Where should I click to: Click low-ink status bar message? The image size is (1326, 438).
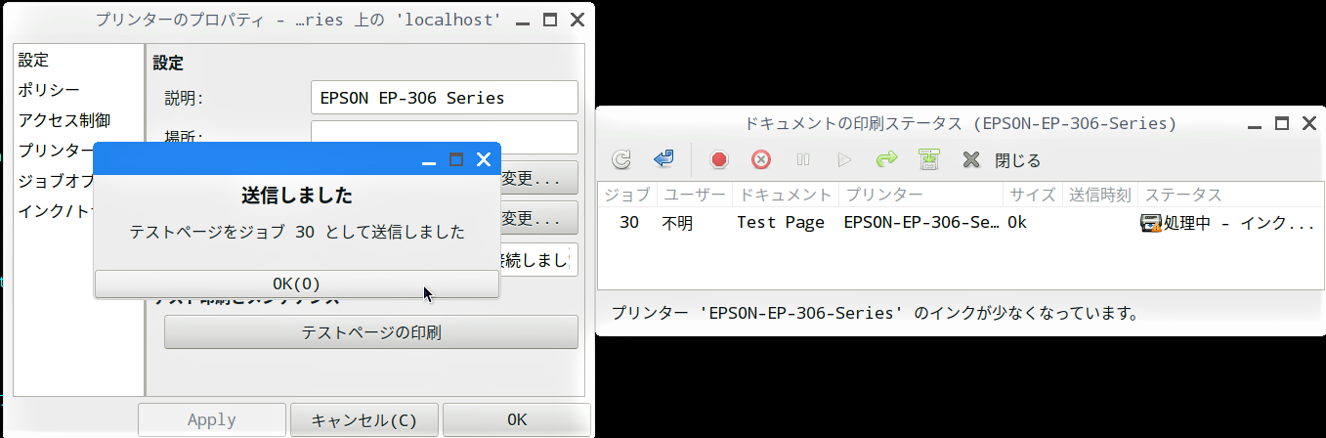click(876, 314)
